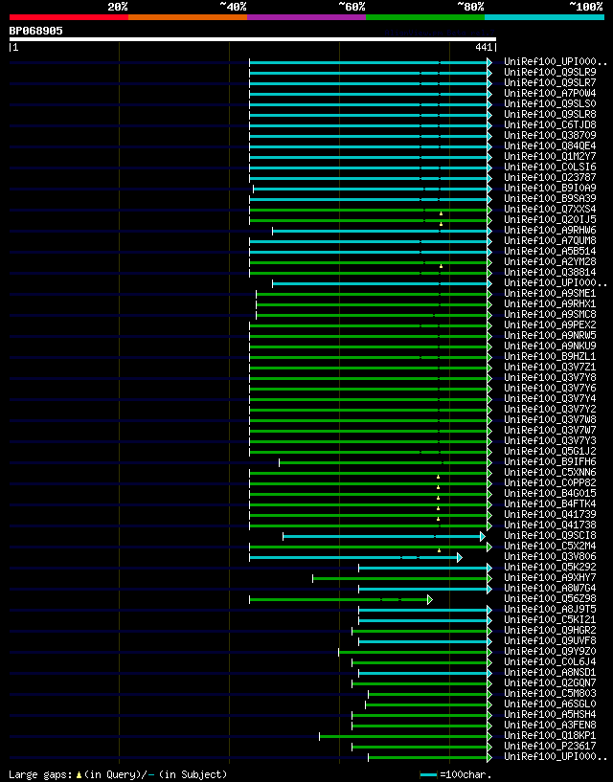Click the UniRef100_Q3V7W8 label
613x782 pixels.
click(x=550, y=419)
